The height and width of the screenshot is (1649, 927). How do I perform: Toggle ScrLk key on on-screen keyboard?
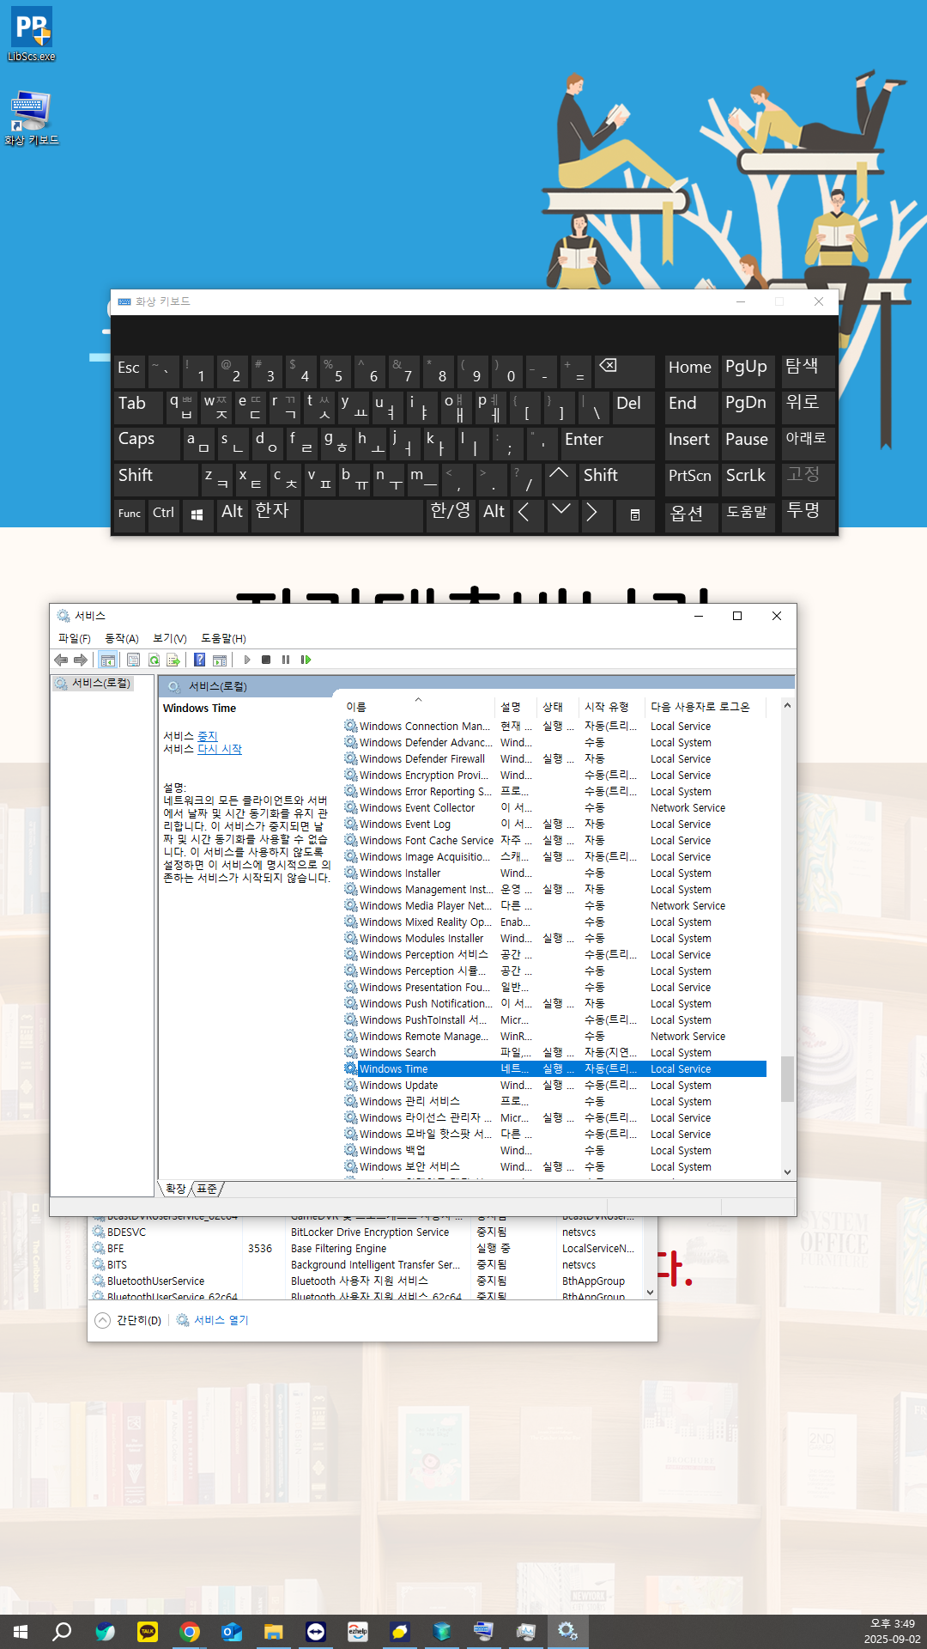(x=748, y=479)
